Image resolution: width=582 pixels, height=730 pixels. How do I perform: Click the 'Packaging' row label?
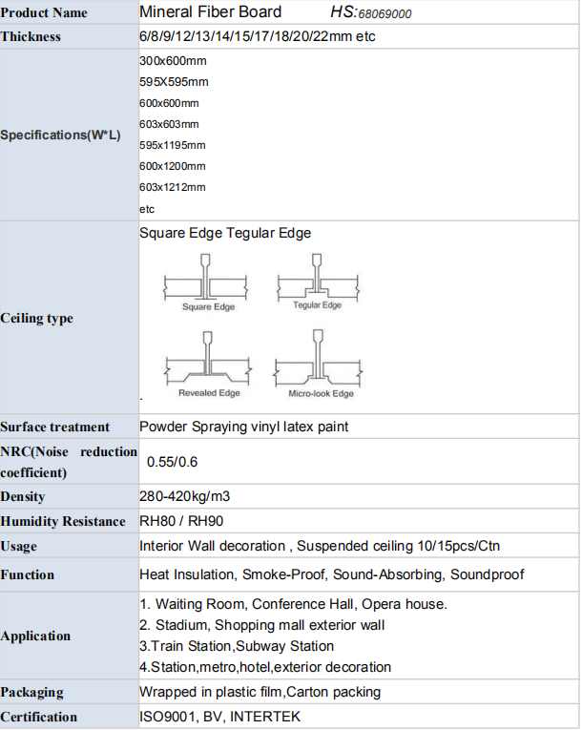pyautogui.click(x=32, y=693)
